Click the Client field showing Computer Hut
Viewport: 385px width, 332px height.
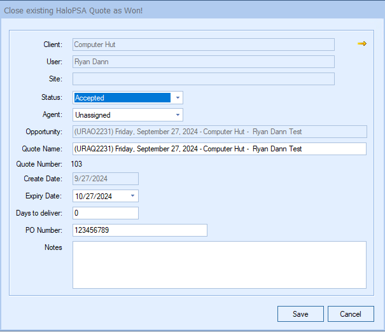click(203, 45)
